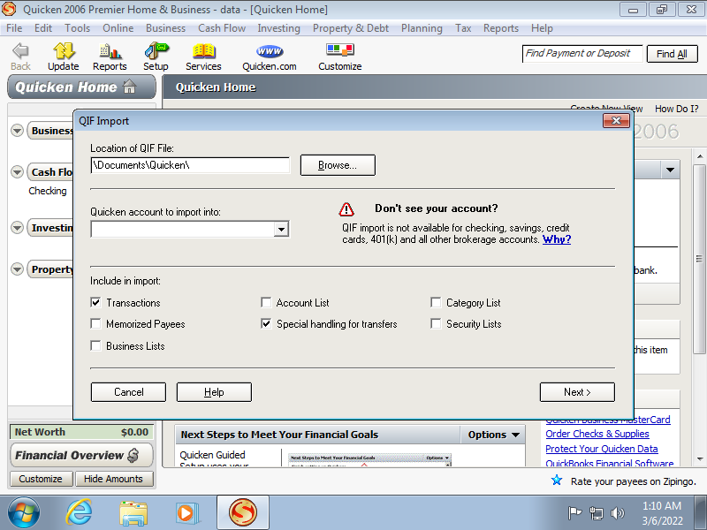Open the Quicken account to import dropdown
Image resolution: width=707 pixels, height=530 pixels.
(x=281, y=230)
